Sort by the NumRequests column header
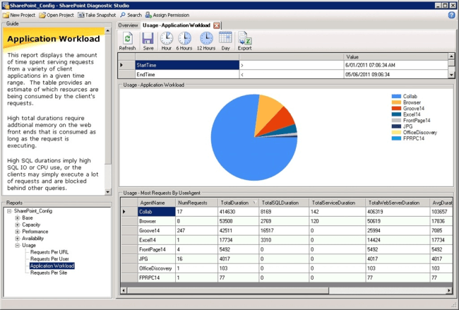The height and width of the screenshot is (310, 459). pyautogui.click(x=196, y=203)
